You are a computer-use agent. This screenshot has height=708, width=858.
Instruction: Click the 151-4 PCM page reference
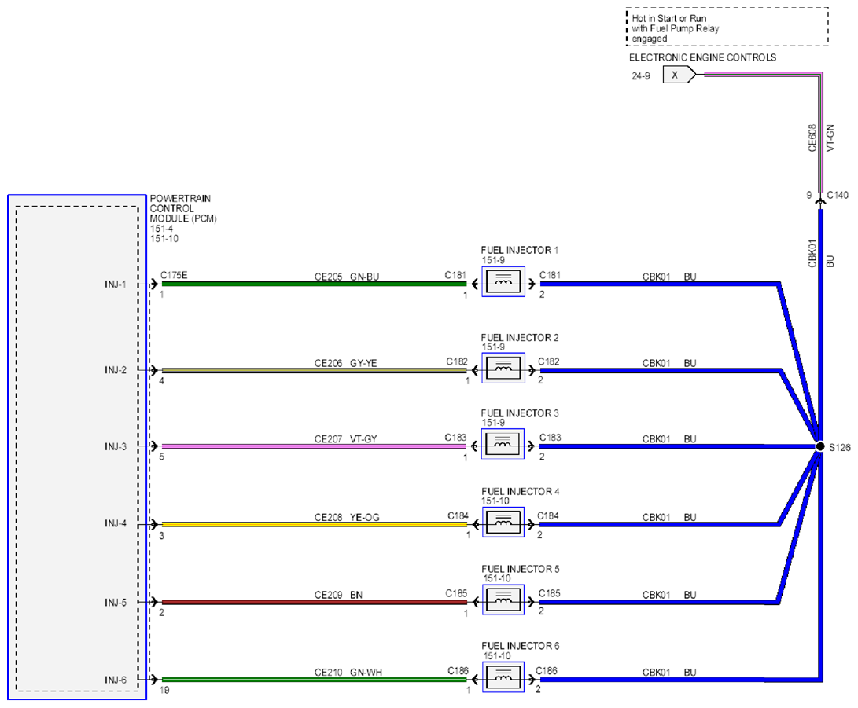pos(161,229)
